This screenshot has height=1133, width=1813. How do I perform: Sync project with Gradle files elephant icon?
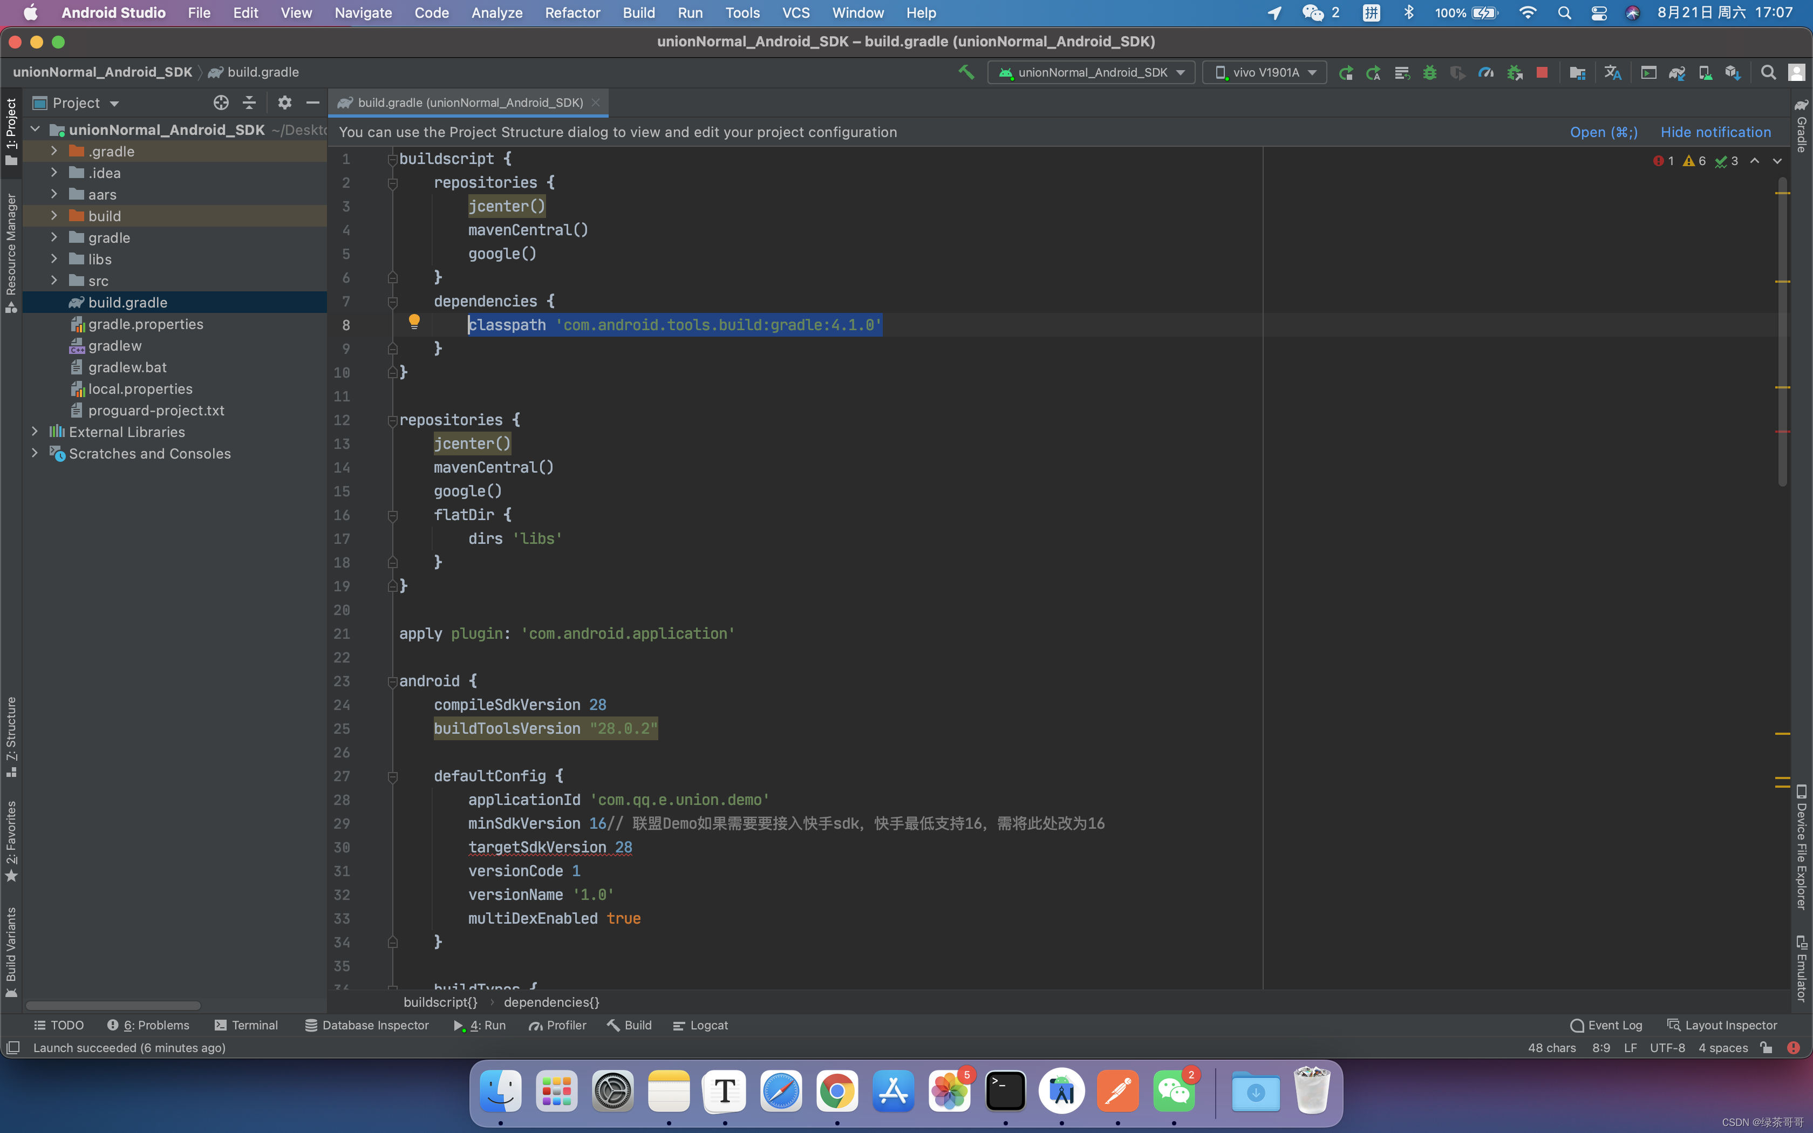(1676, 73)
